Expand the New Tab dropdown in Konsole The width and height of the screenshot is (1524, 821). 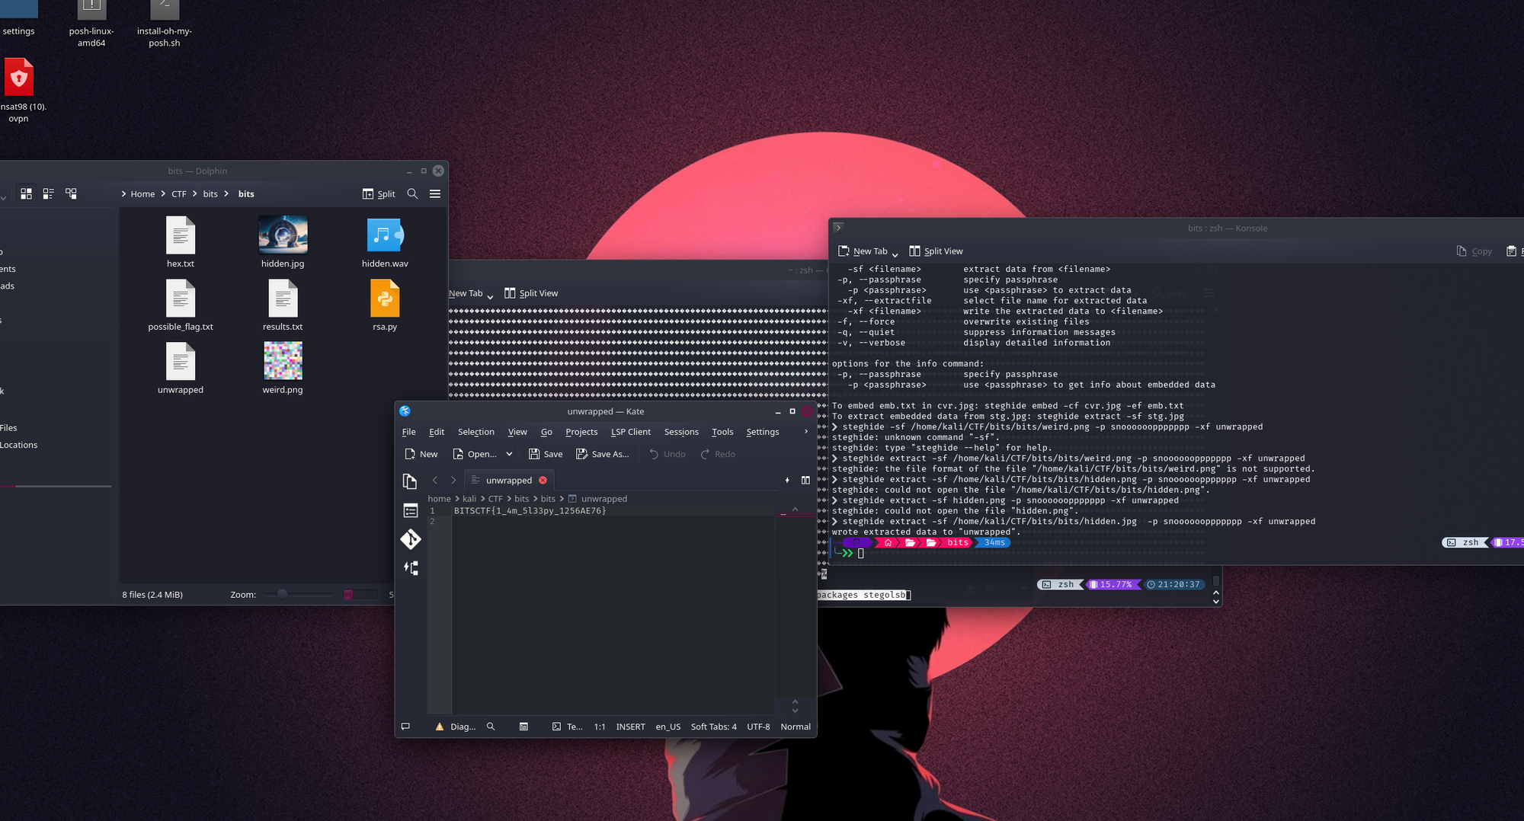pos(895,252)
